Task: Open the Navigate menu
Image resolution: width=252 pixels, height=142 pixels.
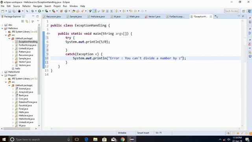Action: [x=37, y=6]
